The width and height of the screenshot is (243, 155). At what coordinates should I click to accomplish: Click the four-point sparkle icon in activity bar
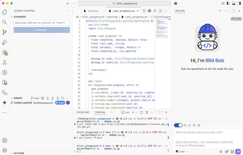(x=5, y=103)
